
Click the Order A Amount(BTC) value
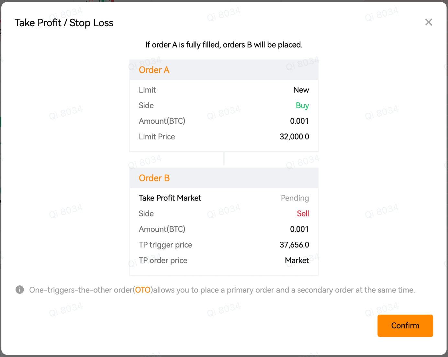299,121
